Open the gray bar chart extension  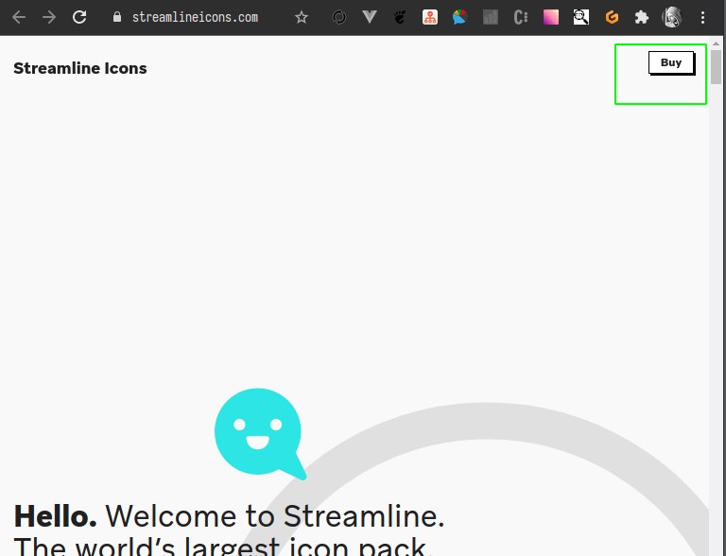[491, 18]
